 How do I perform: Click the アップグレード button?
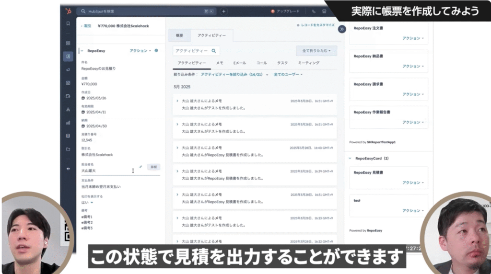click(285, 11)
